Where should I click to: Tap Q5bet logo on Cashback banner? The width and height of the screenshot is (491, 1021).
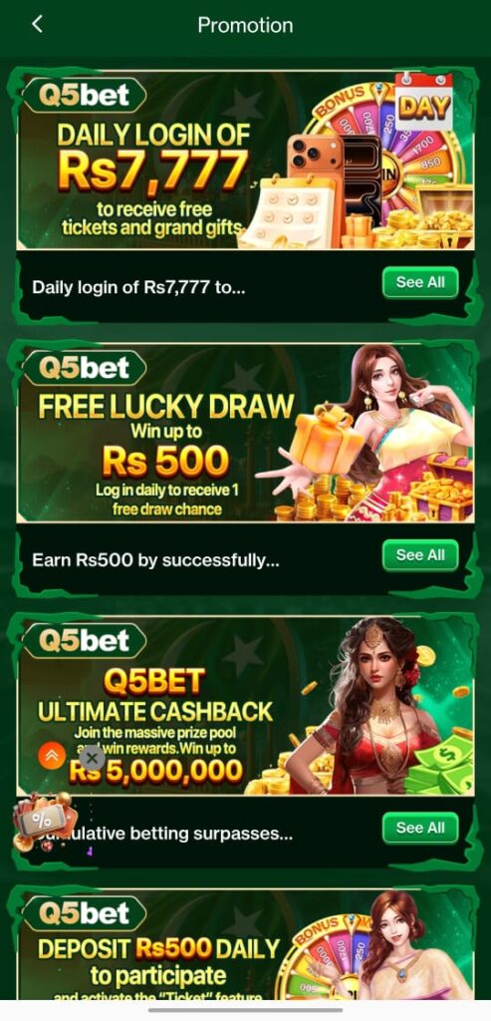pos(85,641)
